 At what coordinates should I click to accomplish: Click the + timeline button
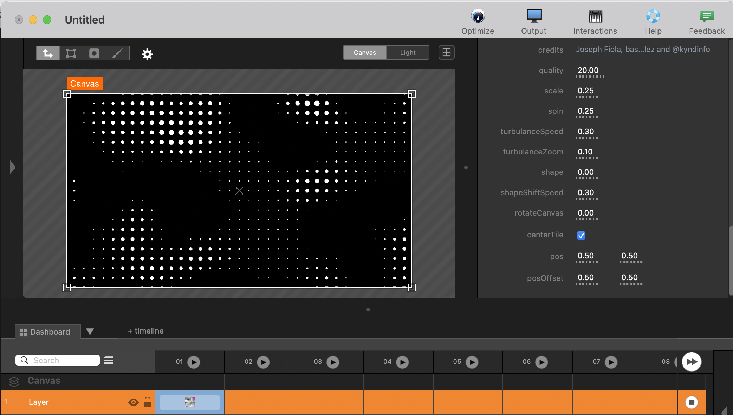[x=145, y=331]
